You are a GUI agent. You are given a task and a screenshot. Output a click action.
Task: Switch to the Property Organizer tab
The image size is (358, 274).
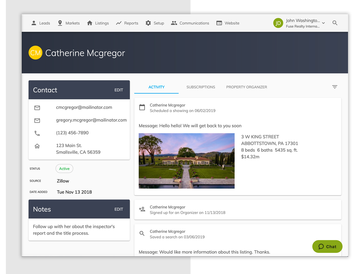pyautogui.click(x=247, y=87)
